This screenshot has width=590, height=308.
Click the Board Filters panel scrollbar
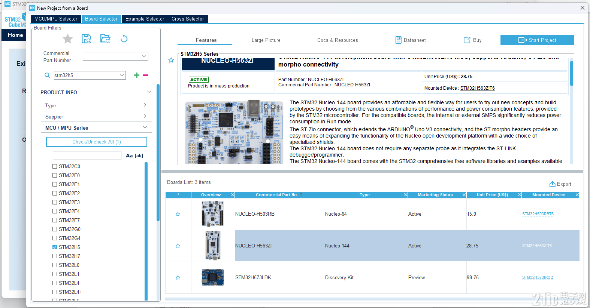coord(158,153)
